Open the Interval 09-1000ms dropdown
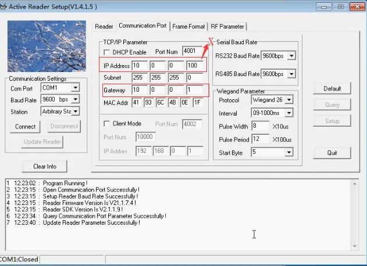Image resolution: width=367 pixels, height=266 pixels. coord(289,113)
